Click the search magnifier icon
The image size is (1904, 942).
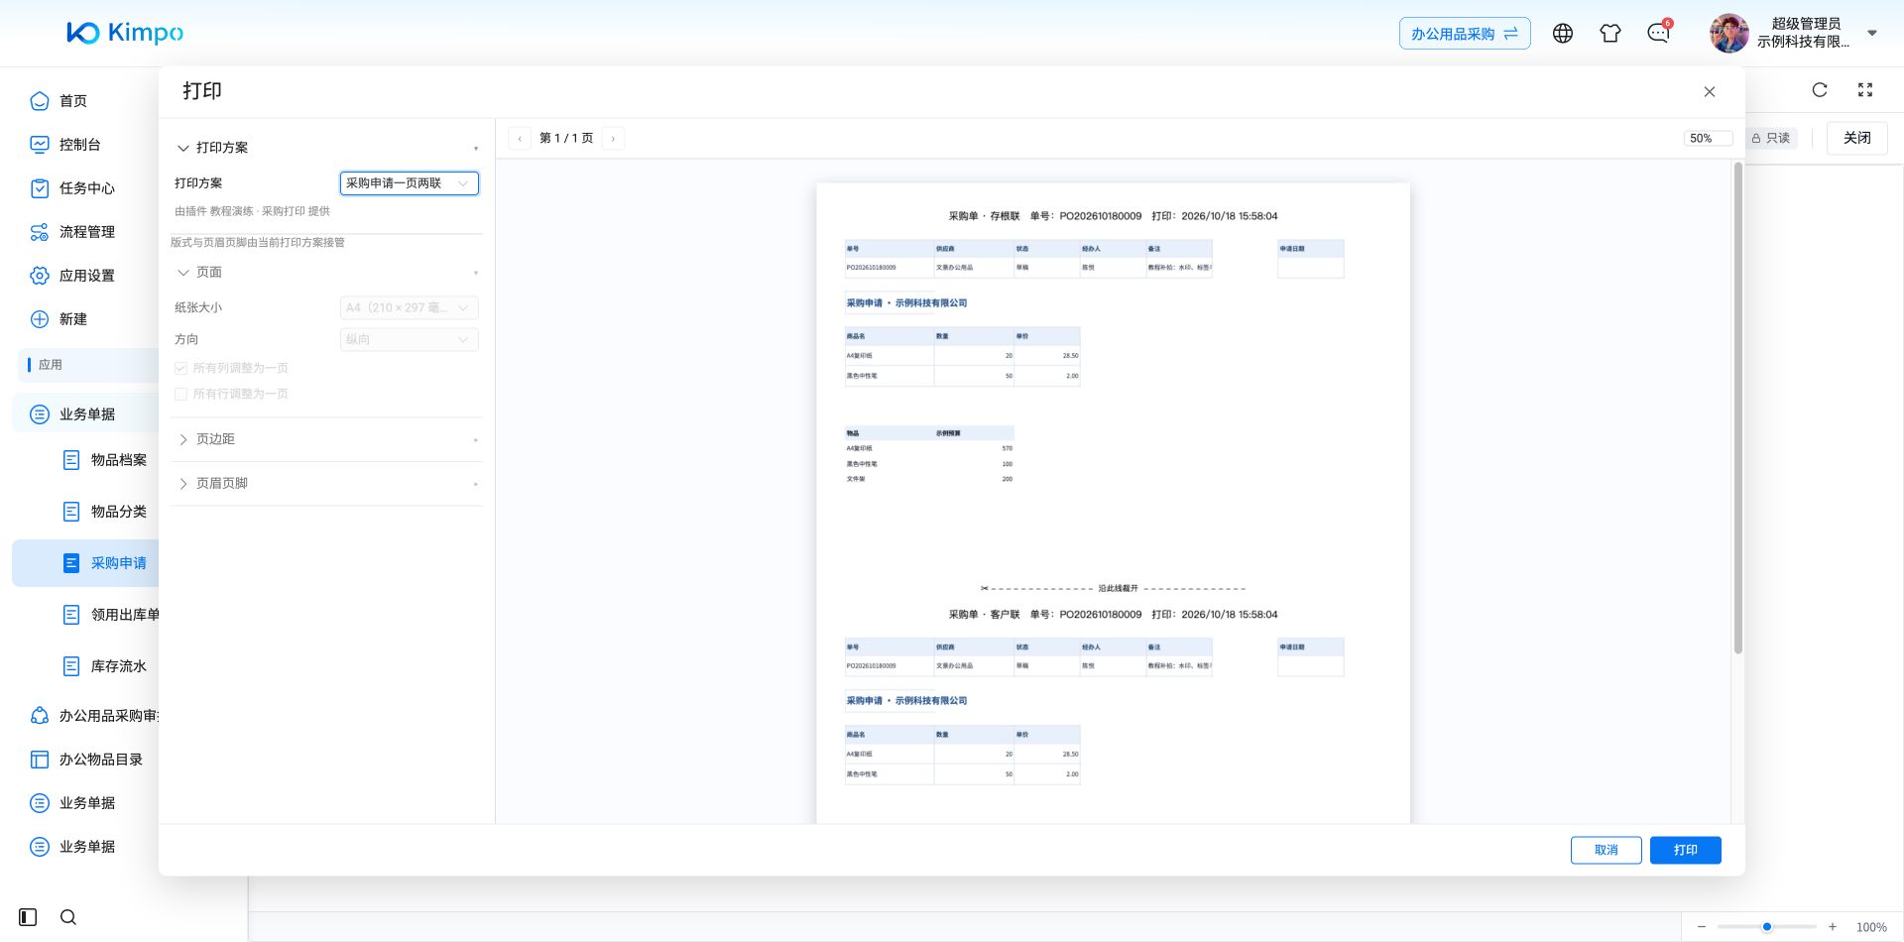[68, 917]
